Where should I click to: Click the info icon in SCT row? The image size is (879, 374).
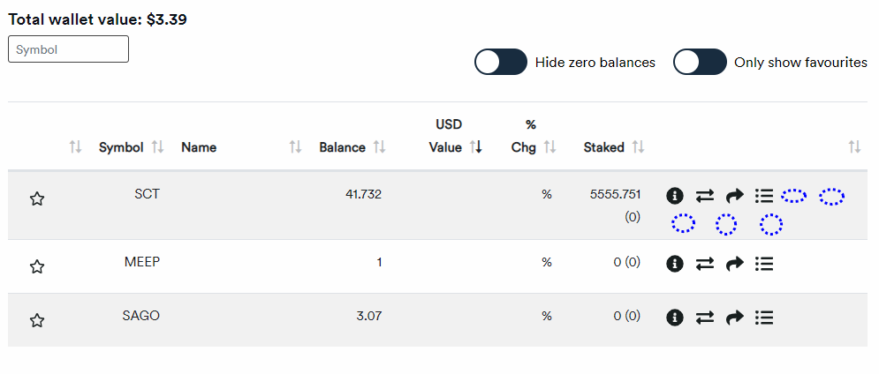point(675,195)
